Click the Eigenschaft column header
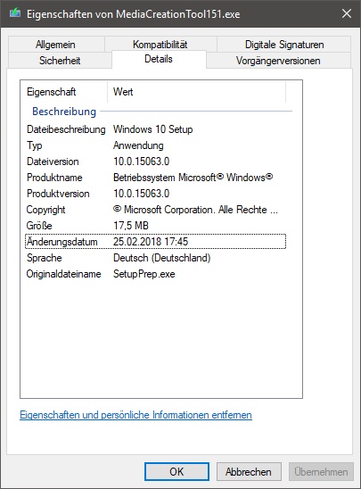Image resolution: width=361 pixels, height=489 pixels. 64,92
